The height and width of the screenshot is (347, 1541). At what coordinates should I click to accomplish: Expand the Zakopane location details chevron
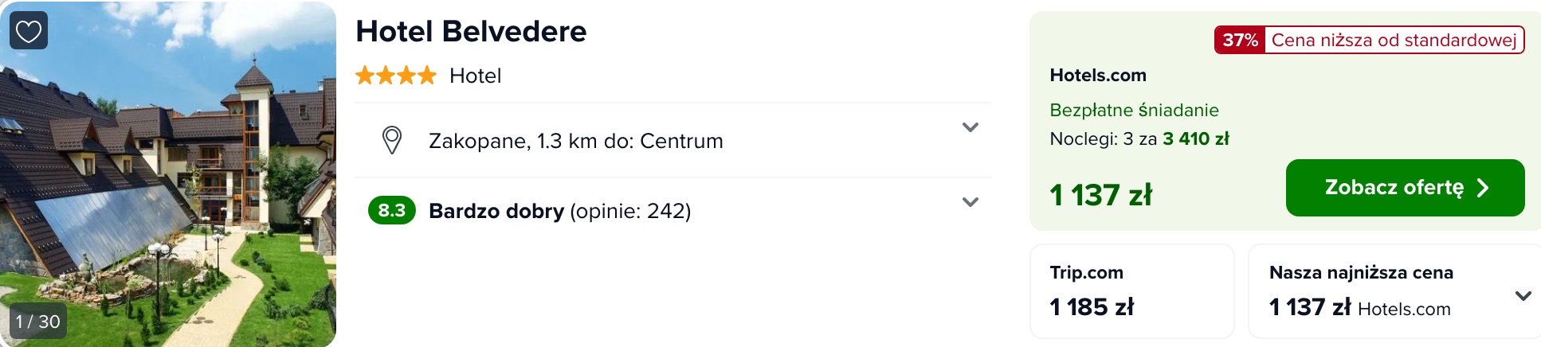click(x=970, y=127)
